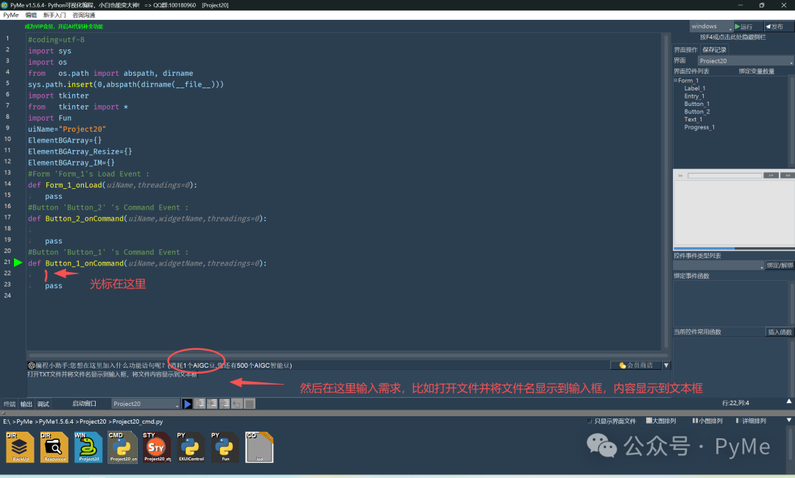Select Button_1 in the widget tree
Screen dimensions: 795x478
pyautogui.click(x=696, y=104)
